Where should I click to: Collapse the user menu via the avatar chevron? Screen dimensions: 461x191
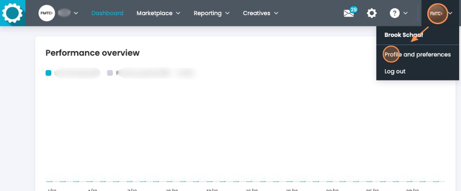(x=451, y=13)
